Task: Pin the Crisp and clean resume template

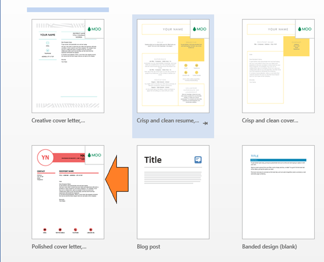Action: (206, 123)
